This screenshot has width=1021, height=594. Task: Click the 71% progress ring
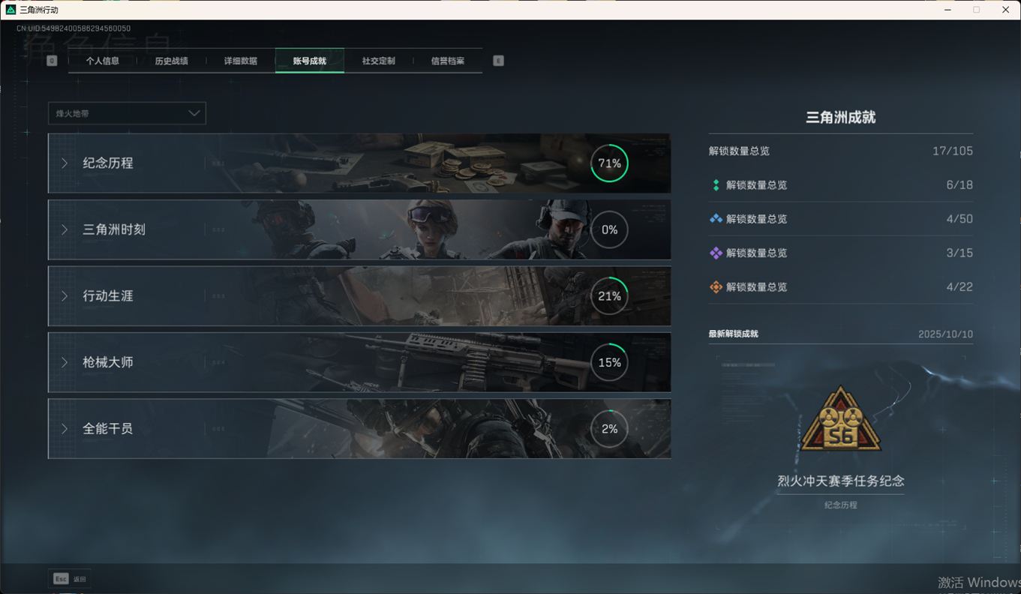609,163
